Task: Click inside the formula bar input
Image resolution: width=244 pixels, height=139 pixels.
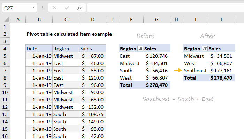Action: point(166,8)
